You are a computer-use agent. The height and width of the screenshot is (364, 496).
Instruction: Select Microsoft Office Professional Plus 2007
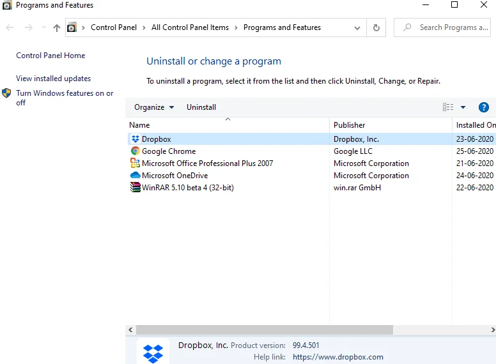208,163
